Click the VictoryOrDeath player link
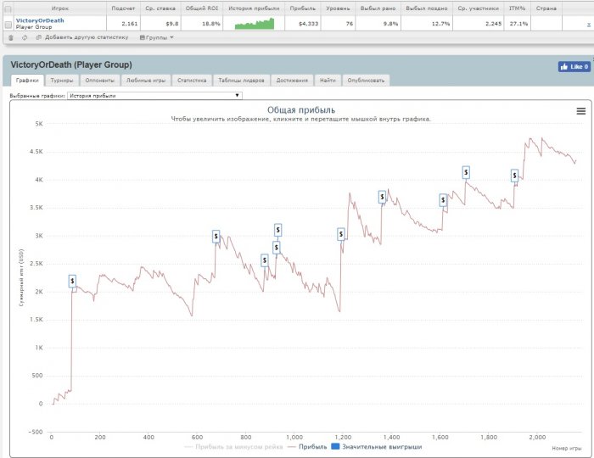594x458 pixels. tap(39, 20)
